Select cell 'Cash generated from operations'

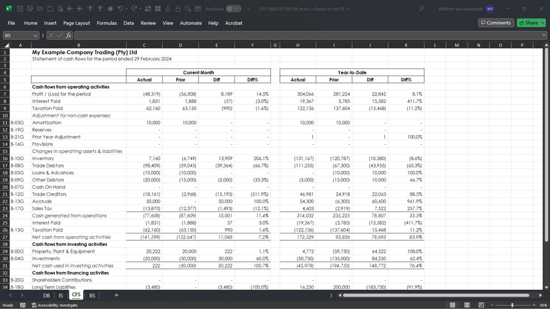(78, 216)
